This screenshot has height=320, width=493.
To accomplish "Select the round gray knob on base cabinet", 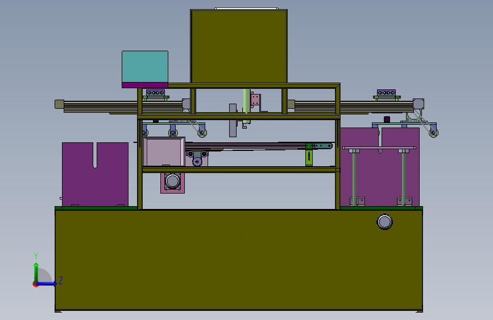I will point(384,221).
